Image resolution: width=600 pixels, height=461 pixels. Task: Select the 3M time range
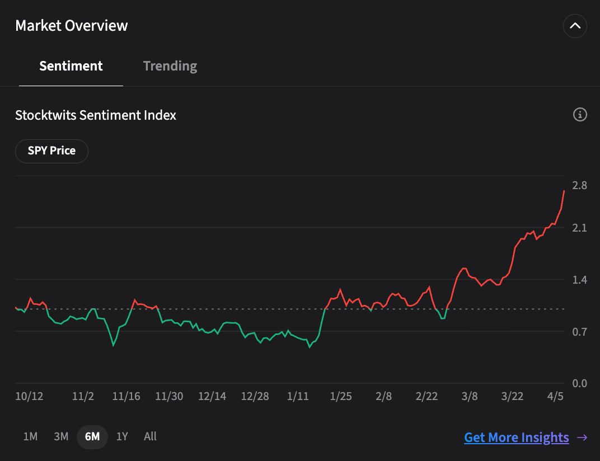[61, 436]
